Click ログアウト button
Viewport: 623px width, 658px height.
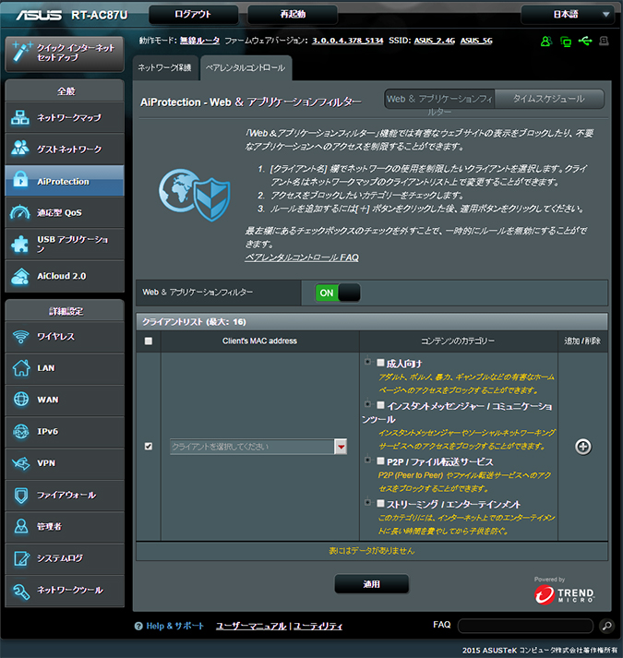(193, 15)
